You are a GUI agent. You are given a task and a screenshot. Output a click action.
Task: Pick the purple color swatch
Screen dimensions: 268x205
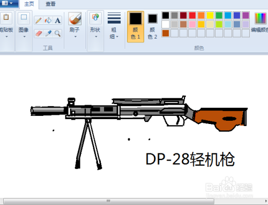[x=246, y=16]
